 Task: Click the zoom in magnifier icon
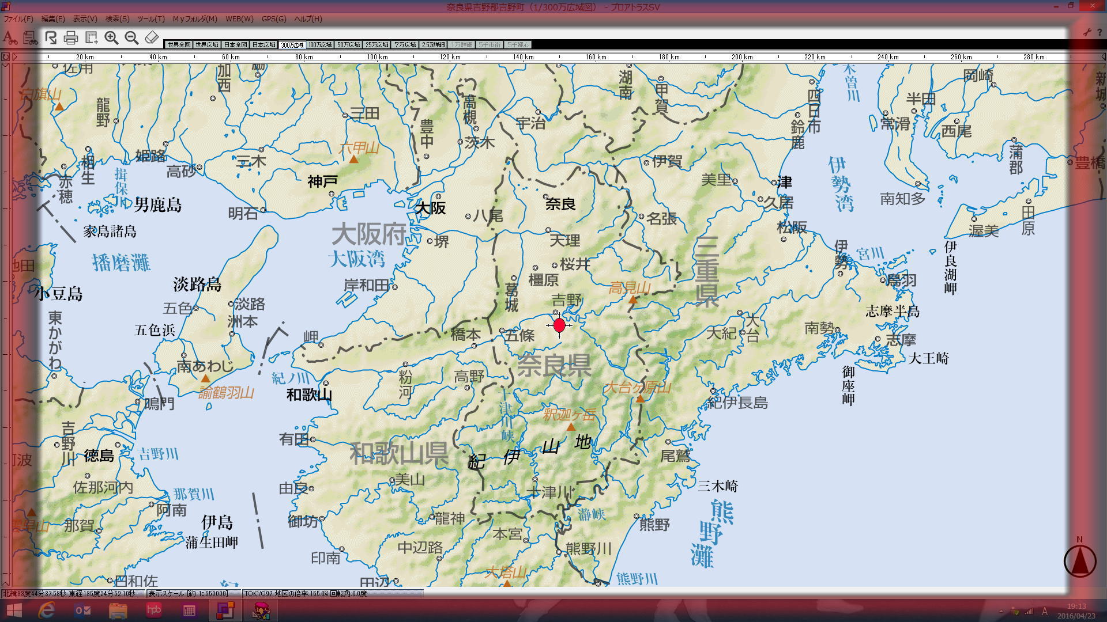111,38
